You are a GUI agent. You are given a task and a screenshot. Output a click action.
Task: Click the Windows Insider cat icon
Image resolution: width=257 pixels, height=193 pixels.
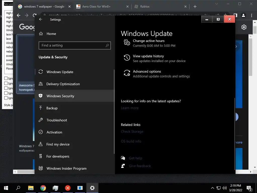coord(41,168)
